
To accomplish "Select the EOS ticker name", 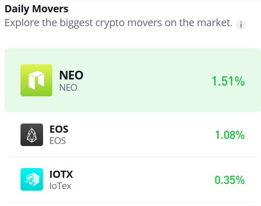I will tap(59, 129).
